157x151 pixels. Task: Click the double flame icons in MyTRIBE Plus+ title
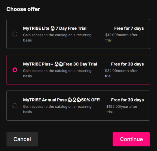pos(58,64)
